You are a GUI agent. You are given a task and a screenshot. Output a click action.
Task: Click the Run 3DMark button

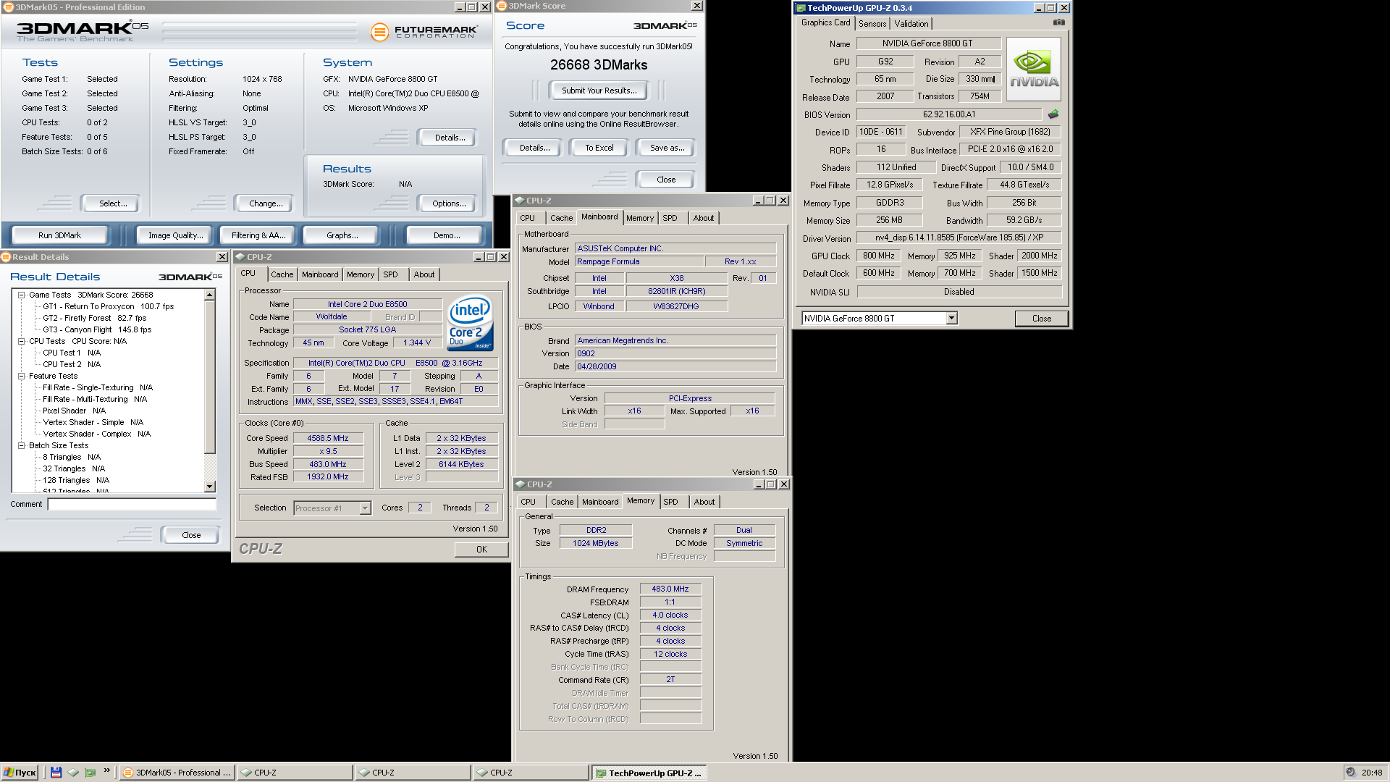(59, 235)
